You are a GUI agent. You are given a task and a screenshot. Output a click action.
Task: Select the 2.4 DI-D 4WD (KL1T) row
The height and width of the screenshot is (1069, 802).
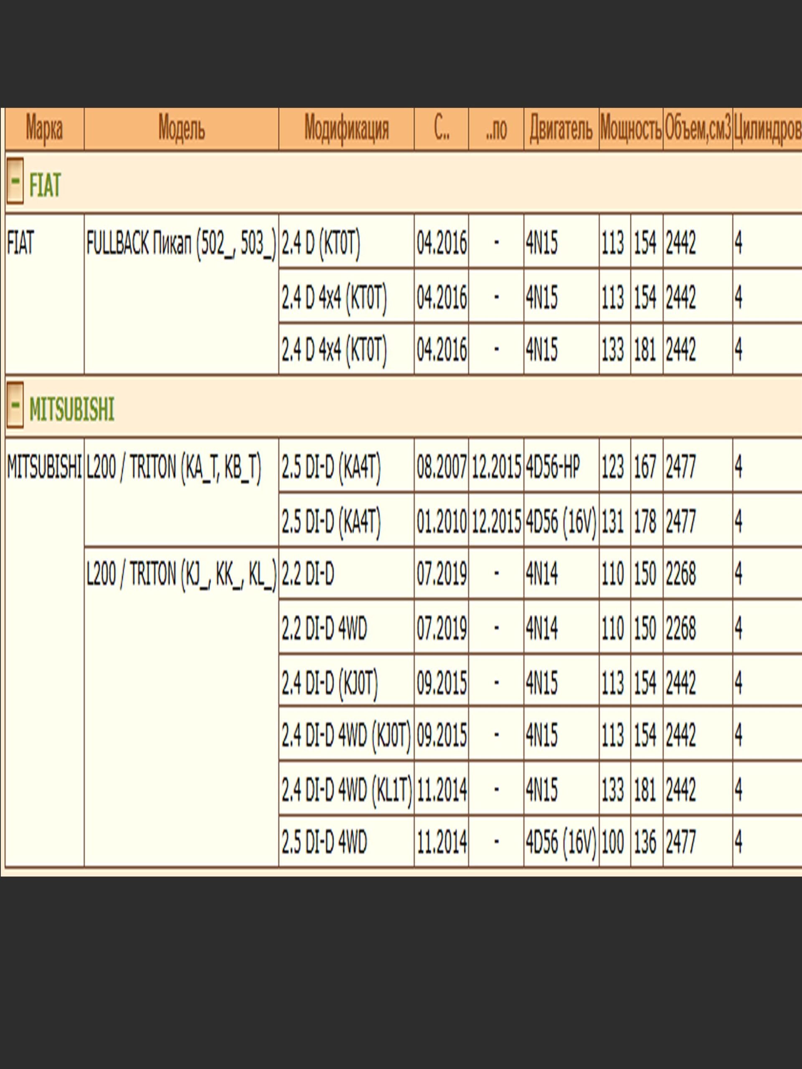[347, 790]
